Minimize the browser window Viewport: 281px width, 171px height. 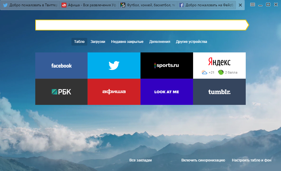click(x=260, y=5)
